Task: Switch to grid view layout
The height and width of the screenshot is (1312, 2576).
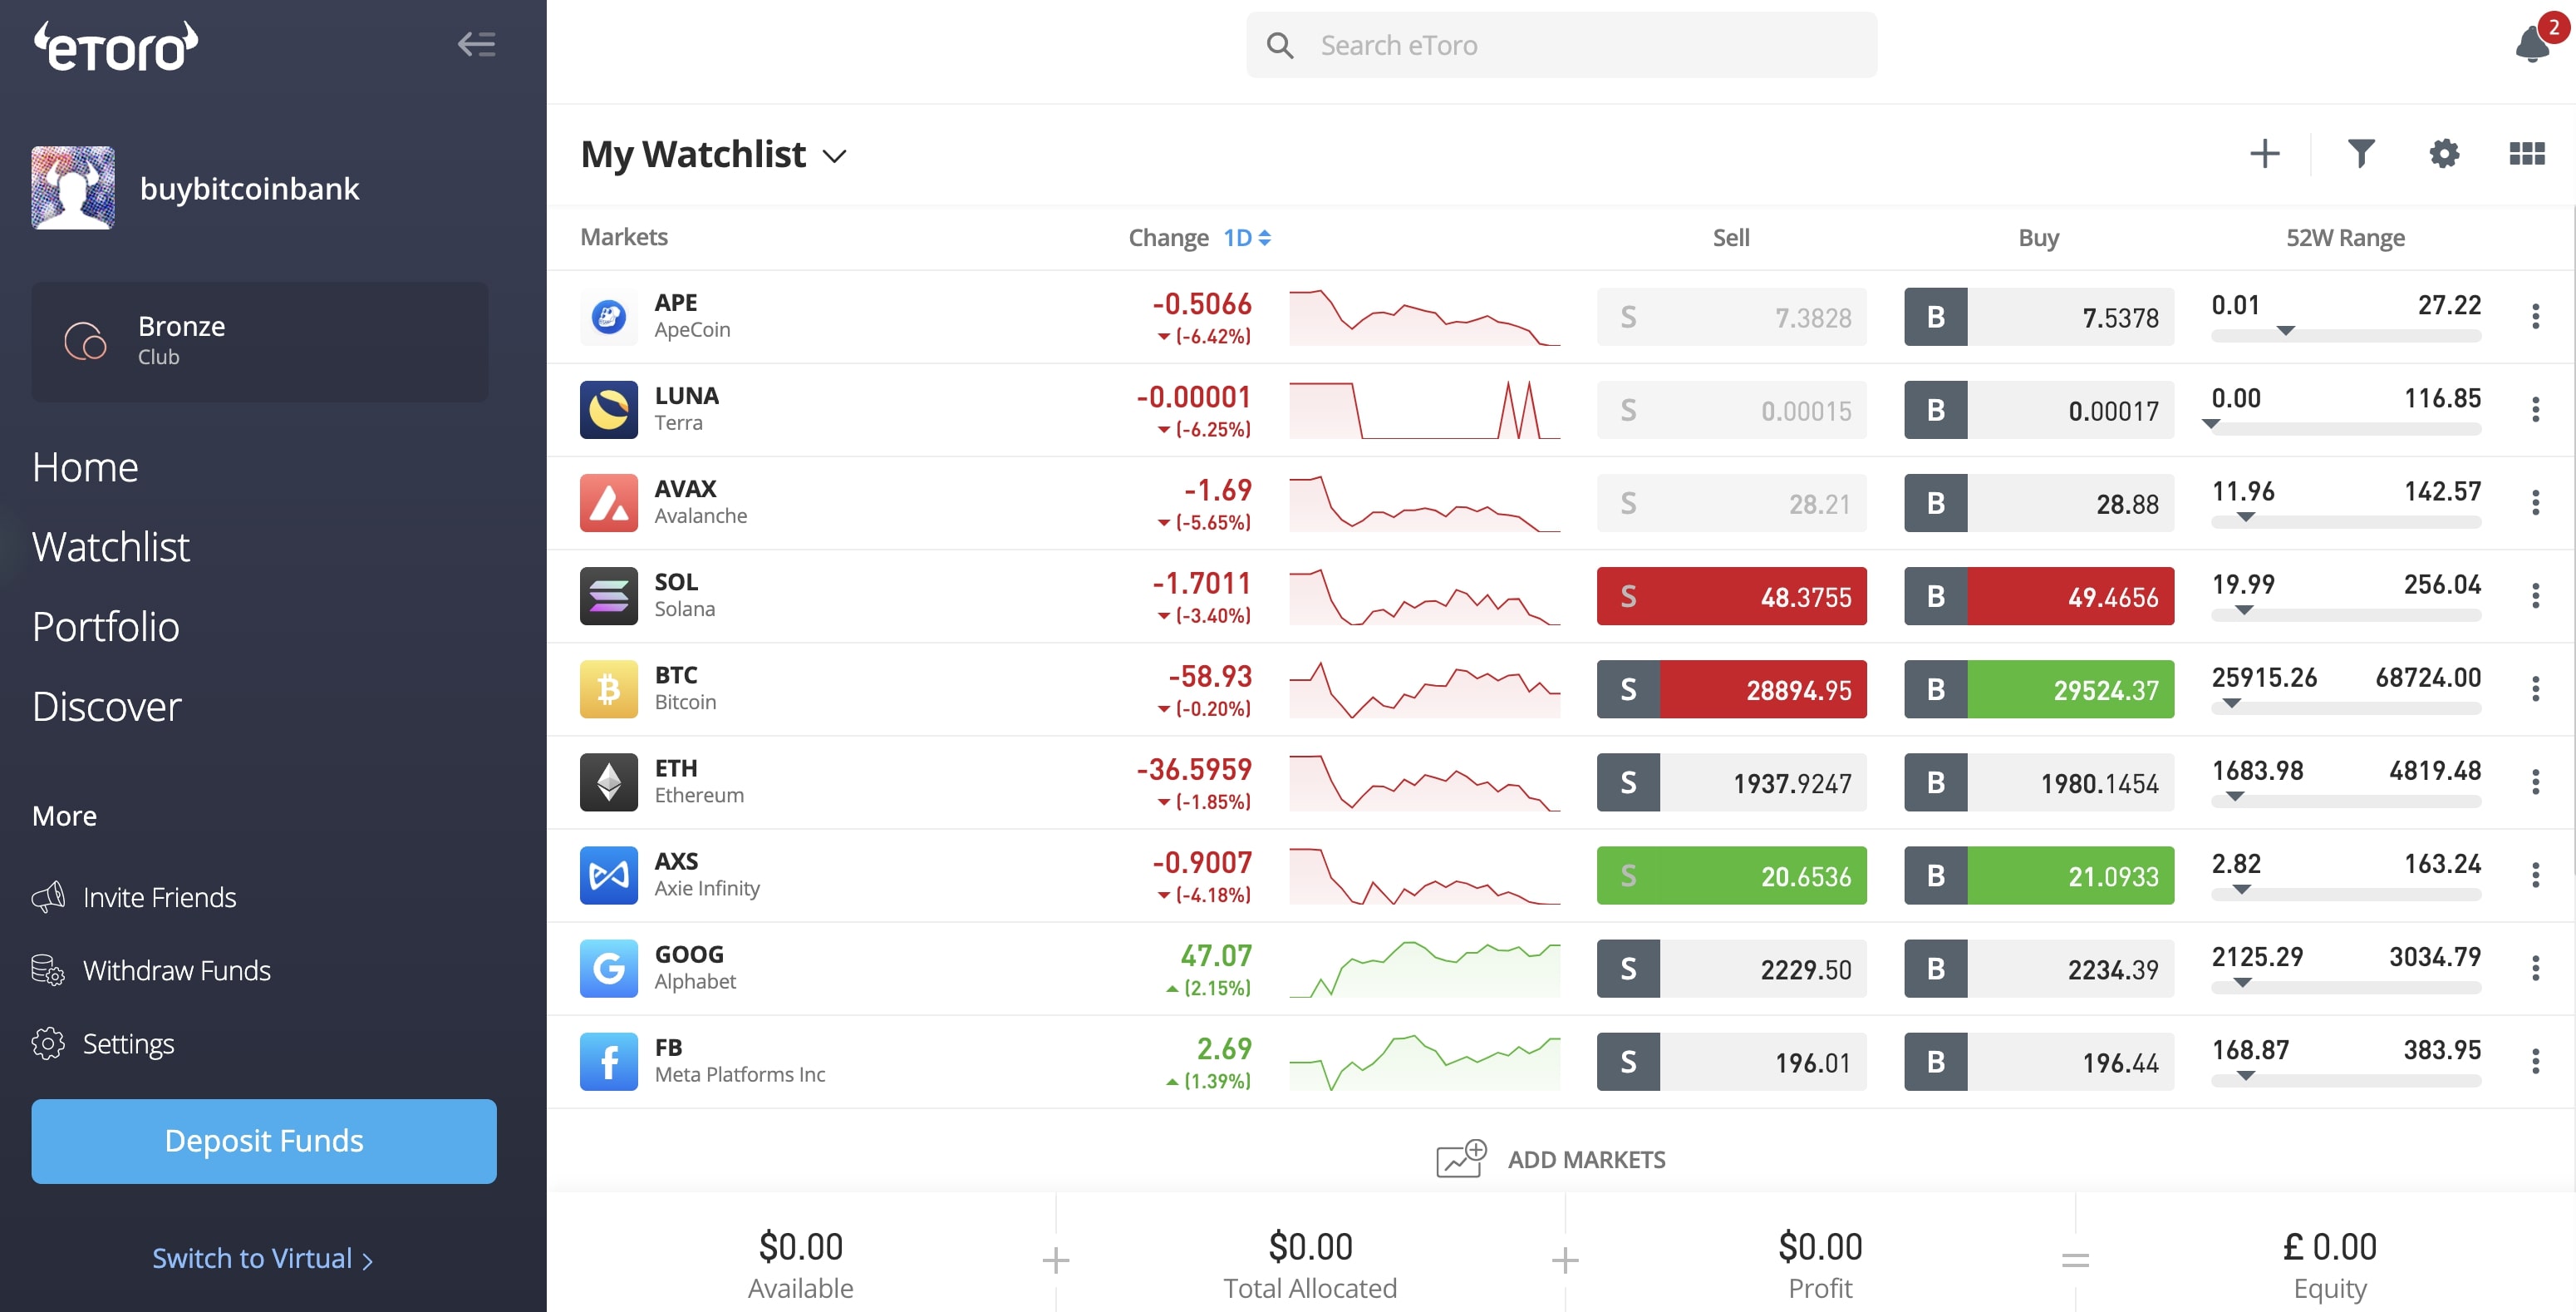Action: point(2527,154)
